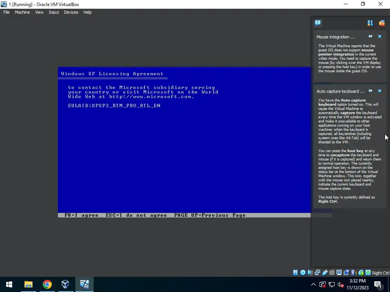Image resolution: width=390 pixels, height=292 pixels.
Task: Click the Right Ctrl host key label
Action: click(380, 273)
